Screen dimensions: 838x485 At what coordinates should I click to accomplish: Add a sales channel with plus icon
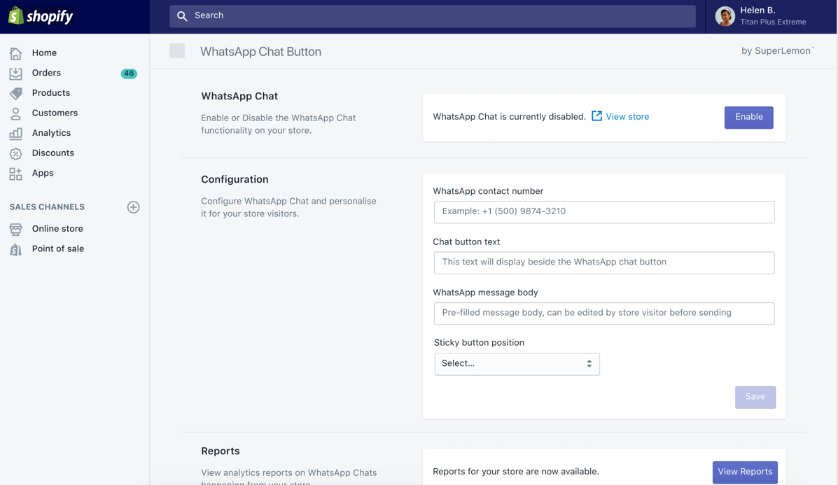point(133,207)
